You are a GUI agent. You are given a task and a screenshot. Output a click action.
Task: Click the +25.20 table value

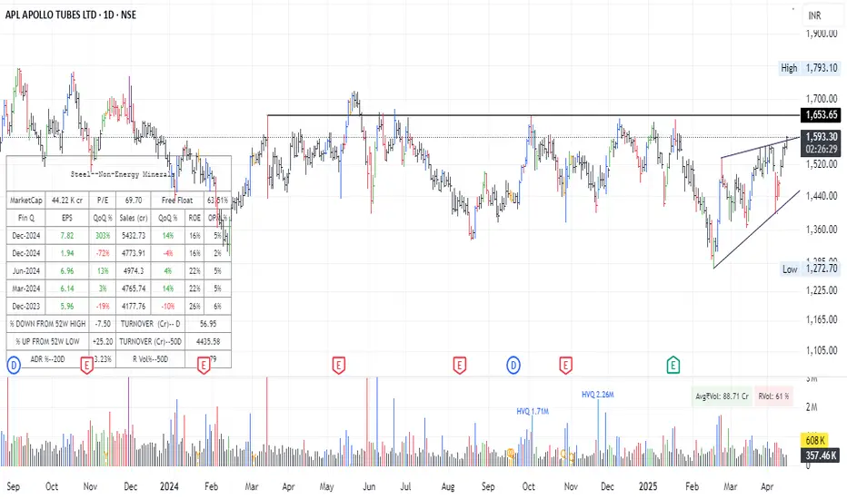coord(103,341)
